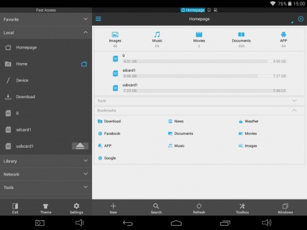Expand the sidebar Tools section
The height and width of the screenshot is (230, 307).
[x=46, y=187]
